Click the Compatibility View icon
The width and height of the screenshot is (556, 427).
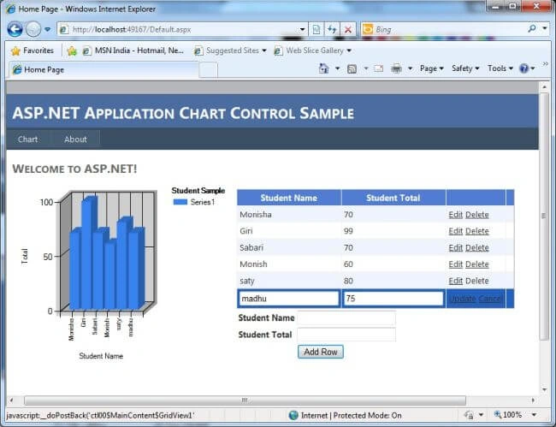coord(316,29)
